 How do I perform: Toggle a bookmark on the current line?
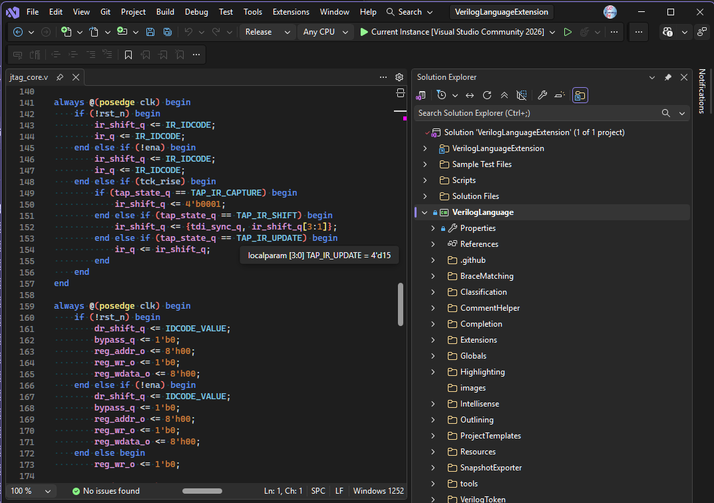tap(128, 55)
